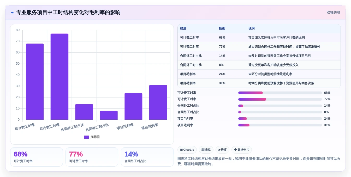Image resolution: width=351 pixels, height=177 pixels.
Task: Click the 14% progress bar for 合同外工时占比
Action: pyautogui.click(x=280, y=106)
